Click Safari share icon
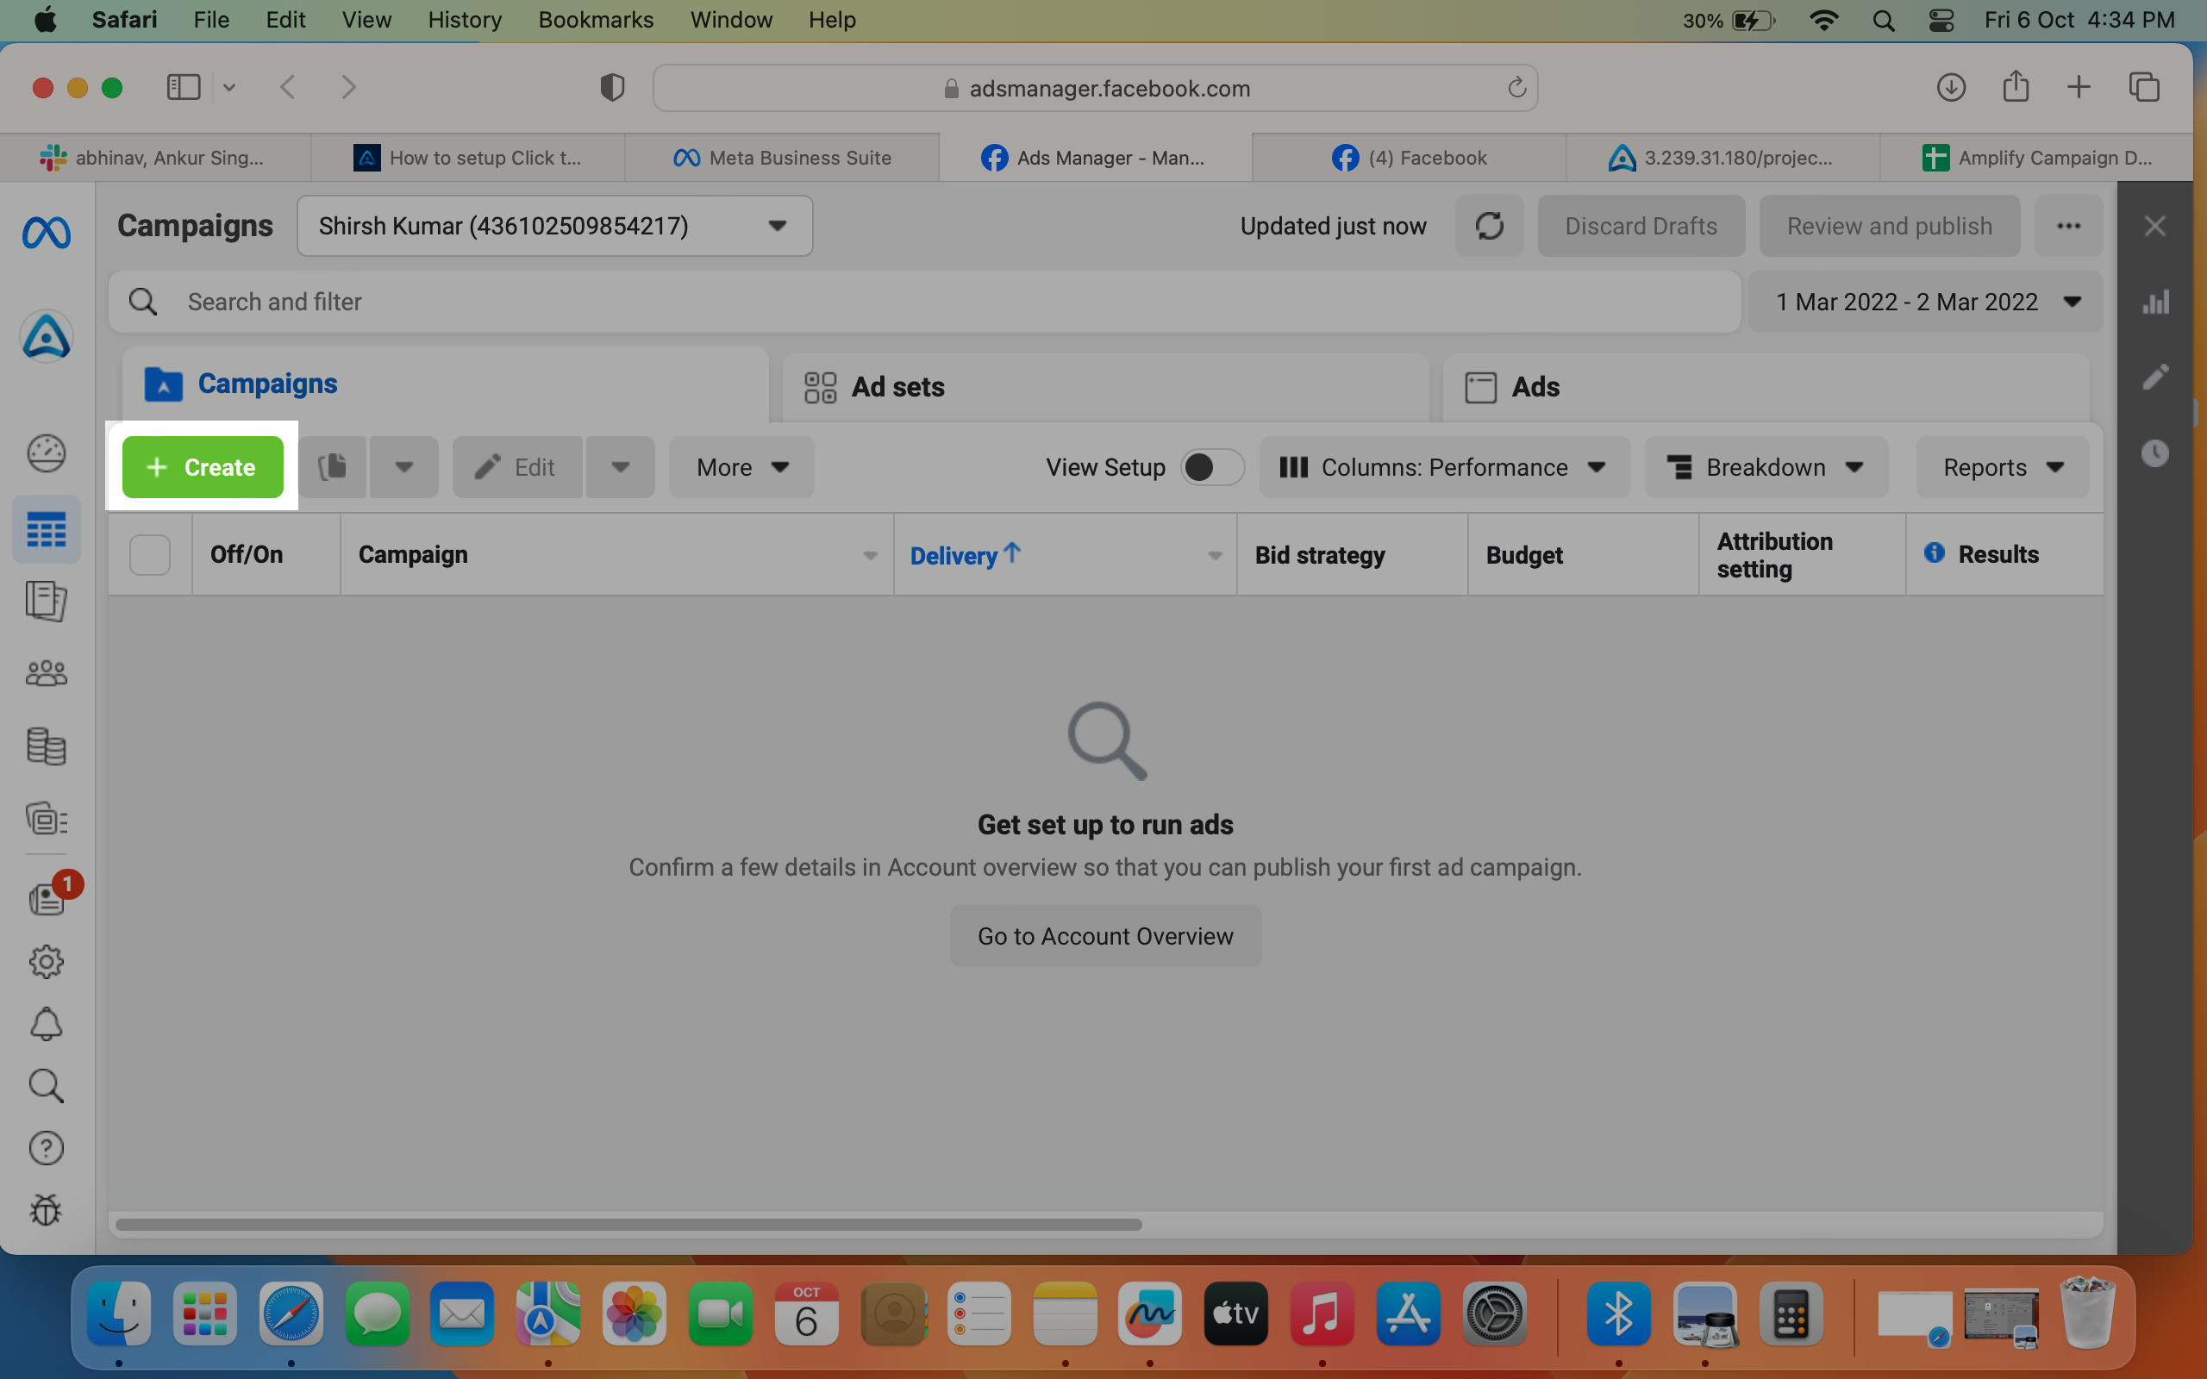 point(2016,87)
